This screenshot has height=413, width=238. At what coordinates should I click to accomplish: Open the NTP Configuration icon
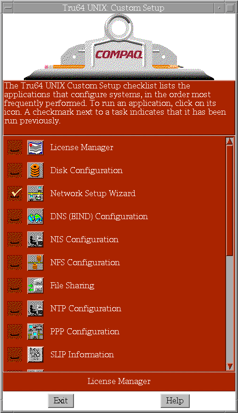[x=35, y=308]
